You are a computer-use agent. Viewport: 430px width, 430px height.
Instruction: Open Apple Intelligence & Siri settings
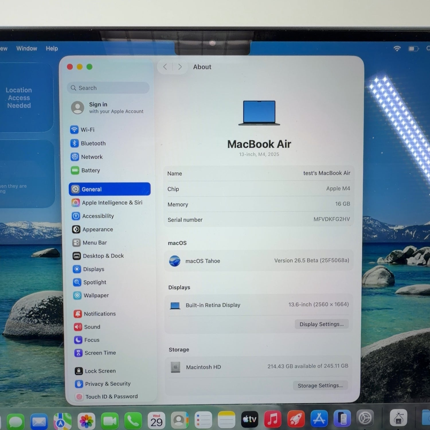(x=110, y=203)
